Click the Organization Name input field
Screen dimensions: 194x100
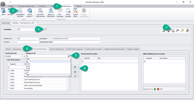point(77,42)
